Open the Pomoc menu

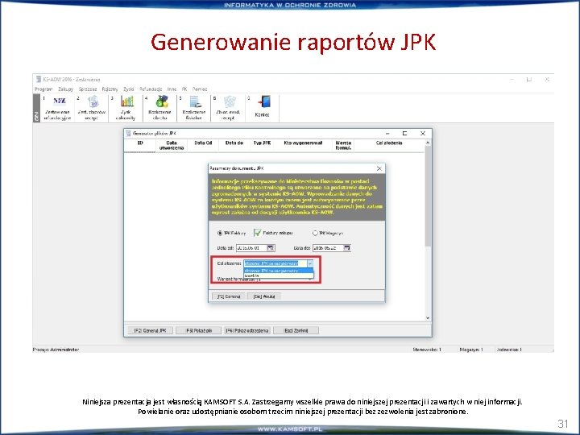200,89
